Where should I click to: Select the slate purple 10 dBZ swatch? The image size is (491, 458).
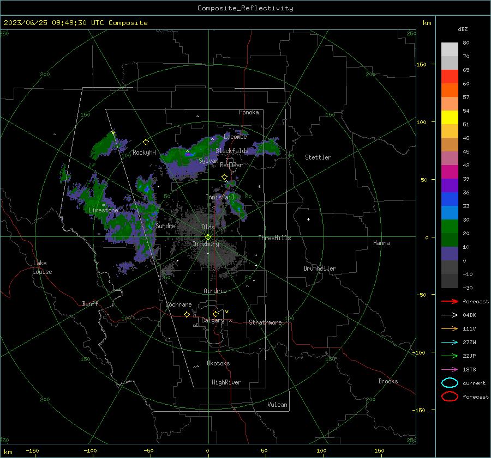pos(450,253)
